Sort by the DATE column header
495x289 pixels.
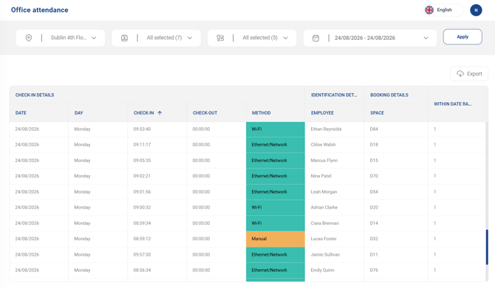click(x=21, y=113)
